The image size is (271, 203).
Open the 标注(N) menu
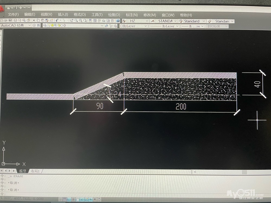click(x=132, y=15)
